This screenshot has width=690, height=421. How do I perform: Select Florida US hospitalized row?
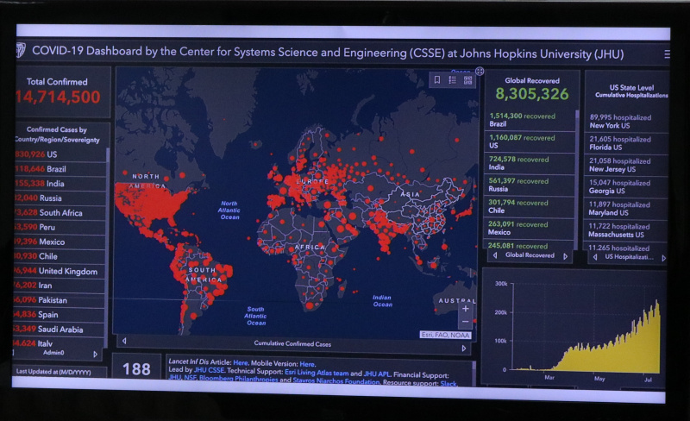point(627,143)
